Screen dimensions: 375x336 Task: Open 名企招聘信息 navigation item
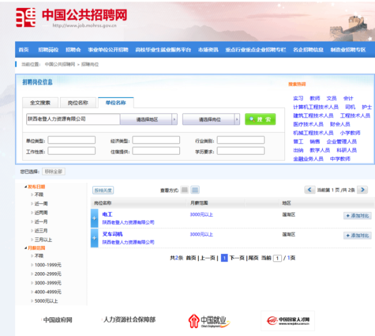[x=308, y=50]
